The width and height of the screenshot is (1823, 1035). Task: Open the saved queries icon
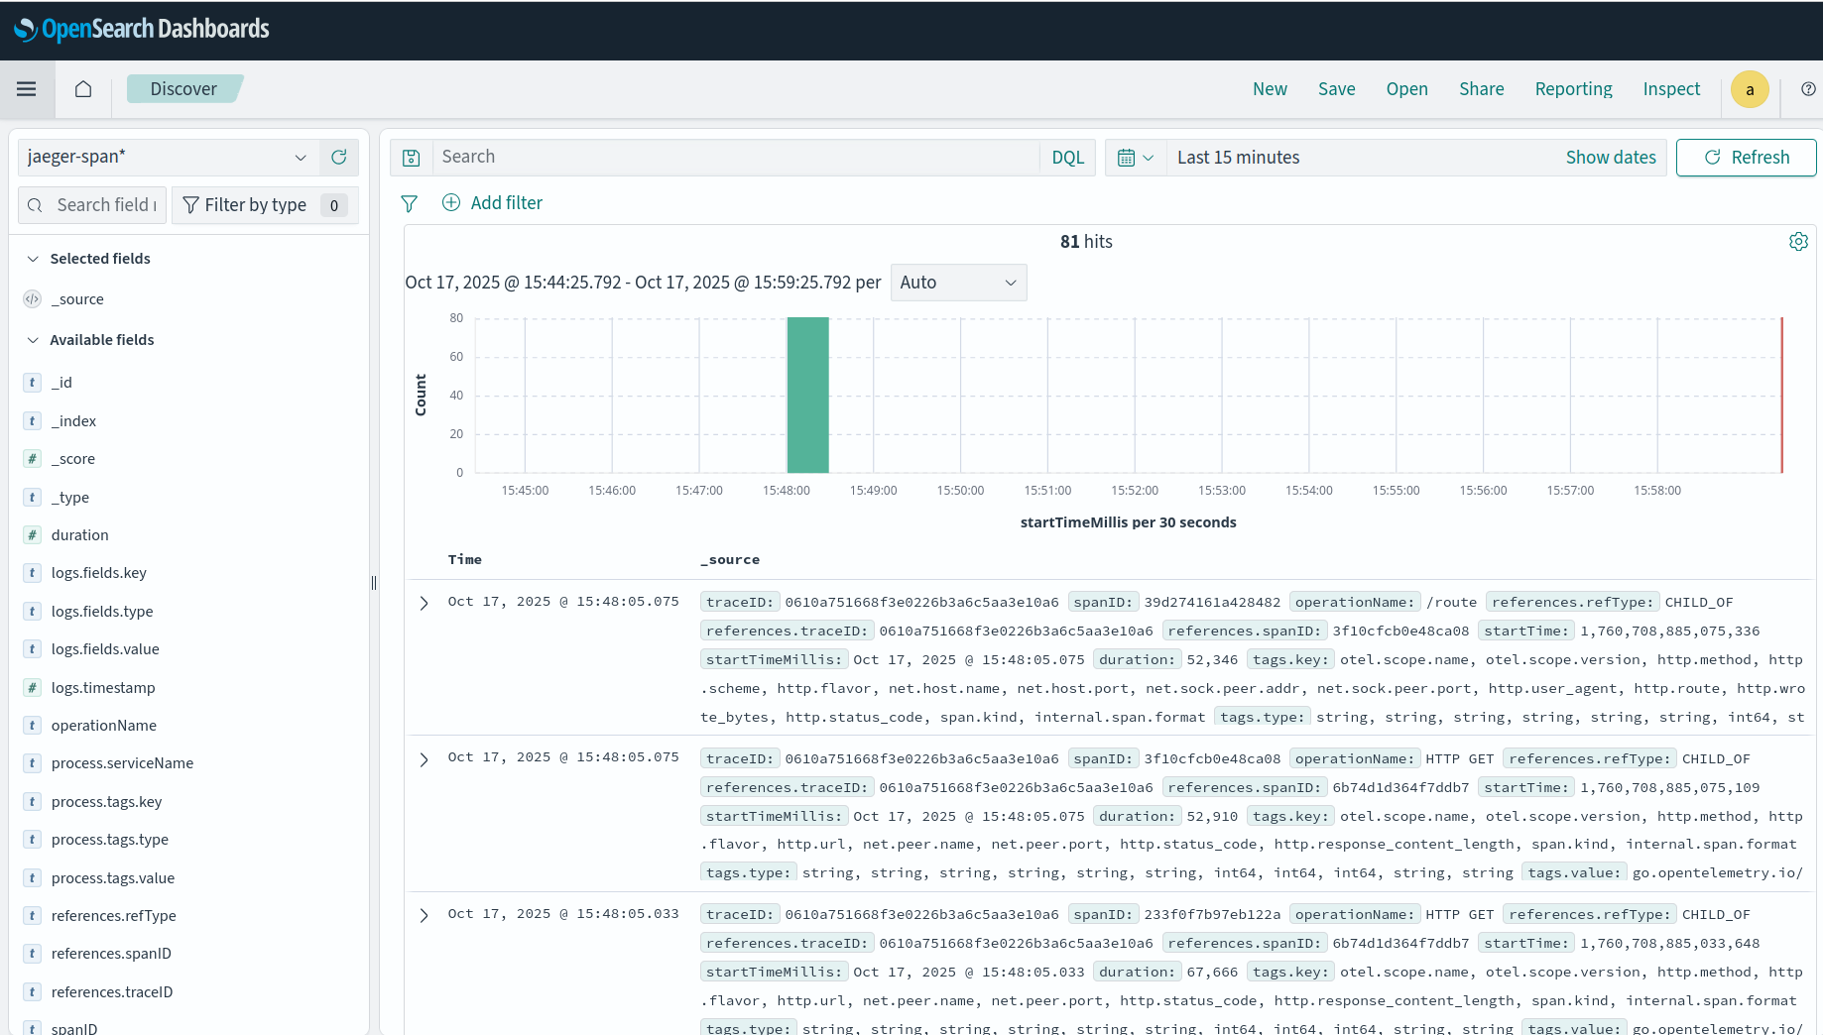coord(412,158)
